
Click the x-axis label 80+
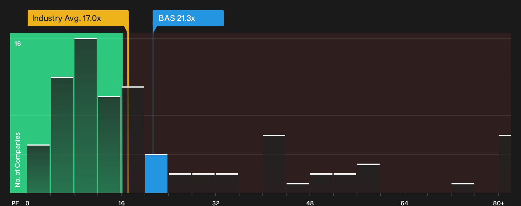499,203
